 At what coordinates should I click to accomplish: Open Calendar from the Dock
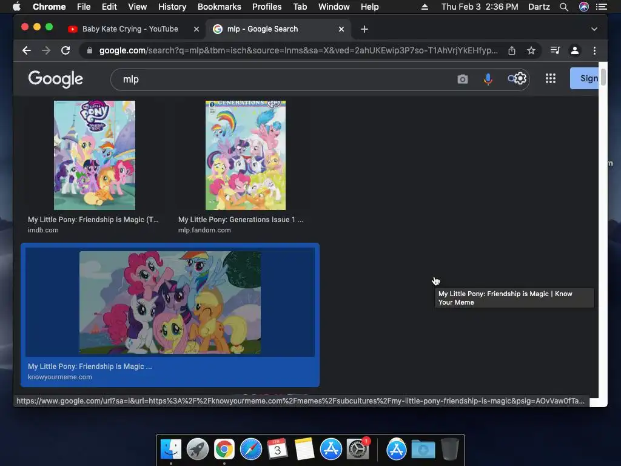coord(278,449)
